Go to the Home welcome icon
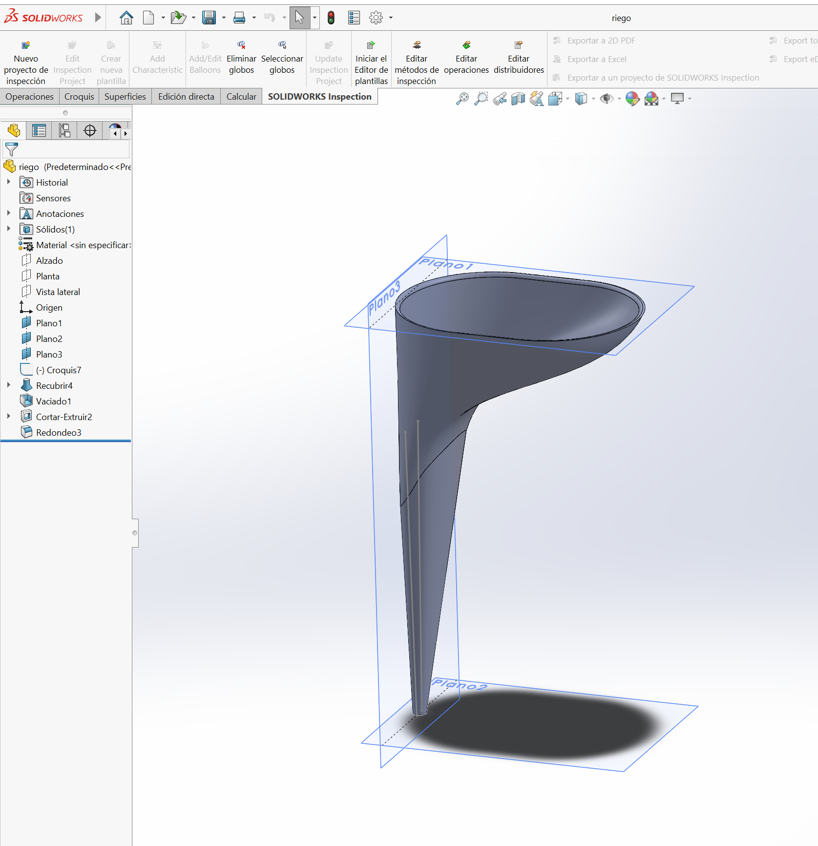Image resolution: width=818 pixels, height=846 pixels. coord(126,18)
